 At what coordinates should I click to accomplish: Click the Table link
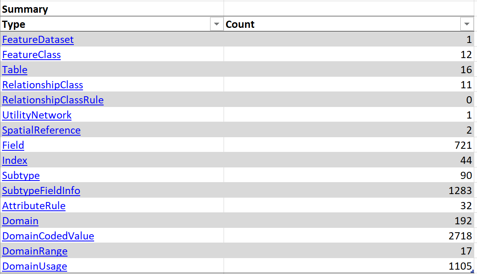[x=15, y=70]
